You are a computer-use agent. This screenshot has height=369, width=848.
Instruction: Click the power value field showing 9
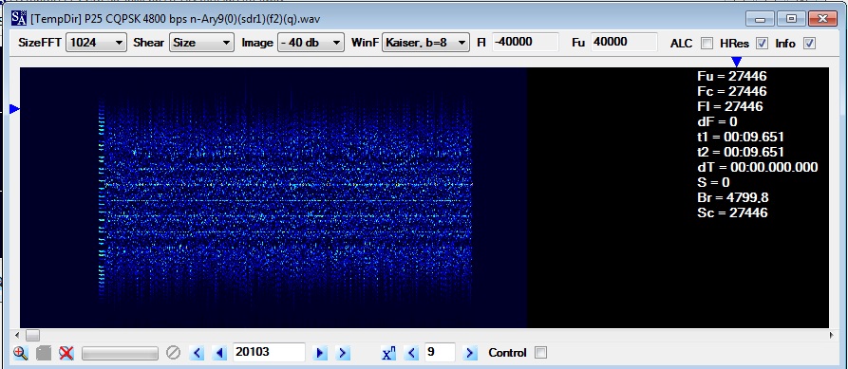[x=440, y=352]
